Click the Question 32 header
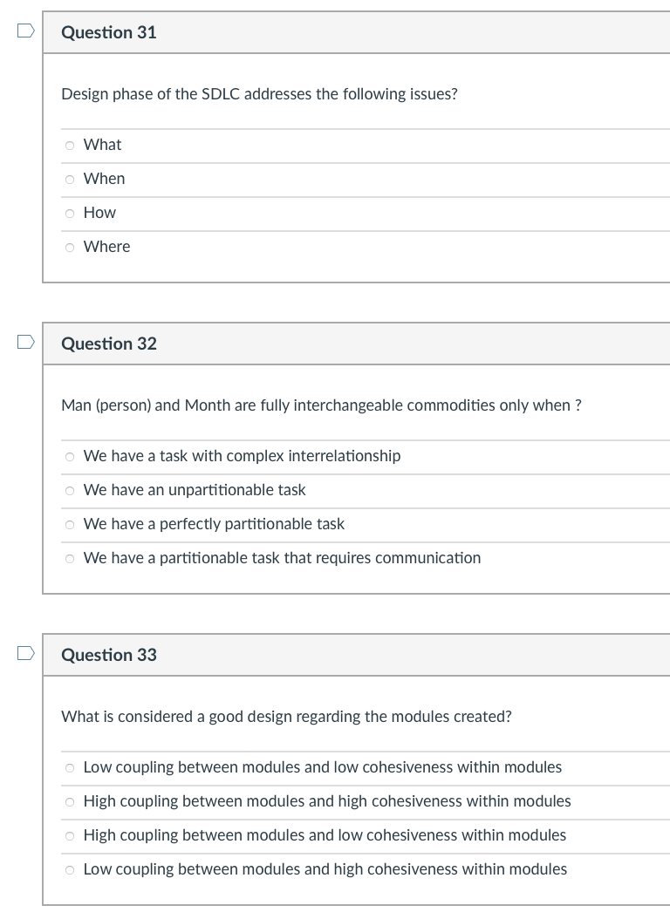 coord(108,344)
